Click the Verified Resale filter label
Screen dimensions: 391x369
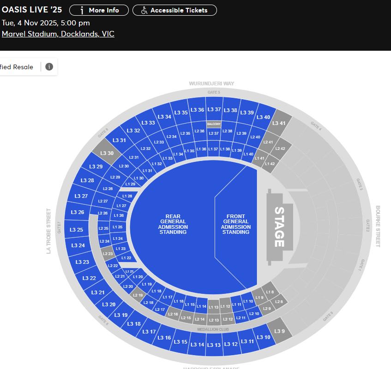tap(17, 67)
